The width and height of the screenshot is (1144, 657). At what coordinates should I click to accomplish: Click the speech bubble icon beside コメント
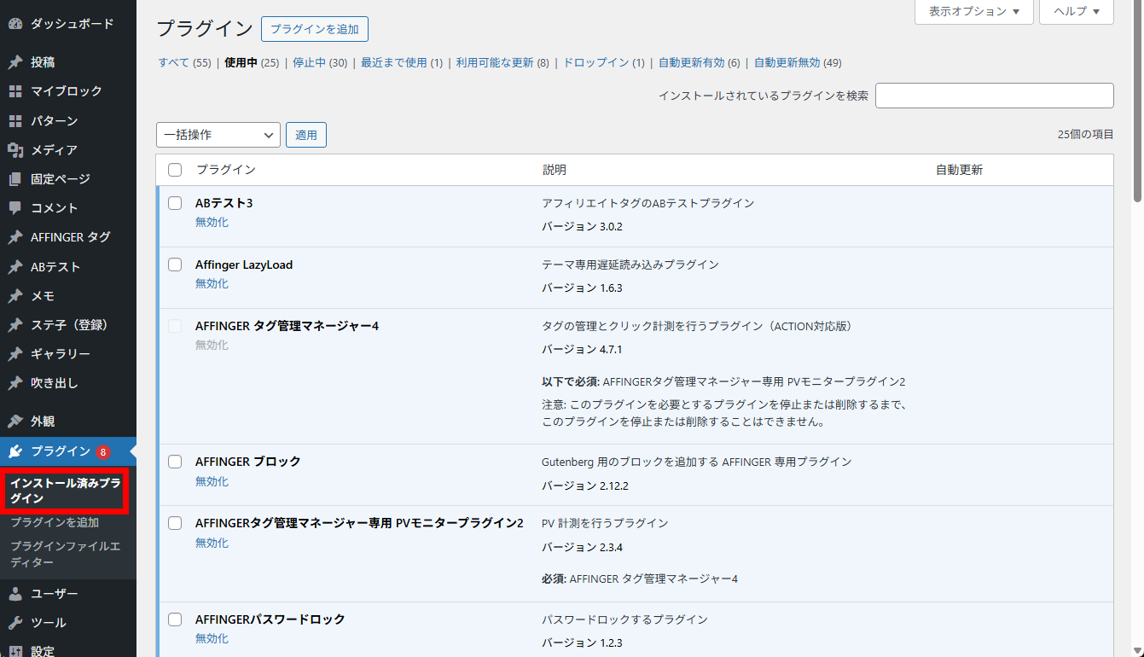pos(15,208)
